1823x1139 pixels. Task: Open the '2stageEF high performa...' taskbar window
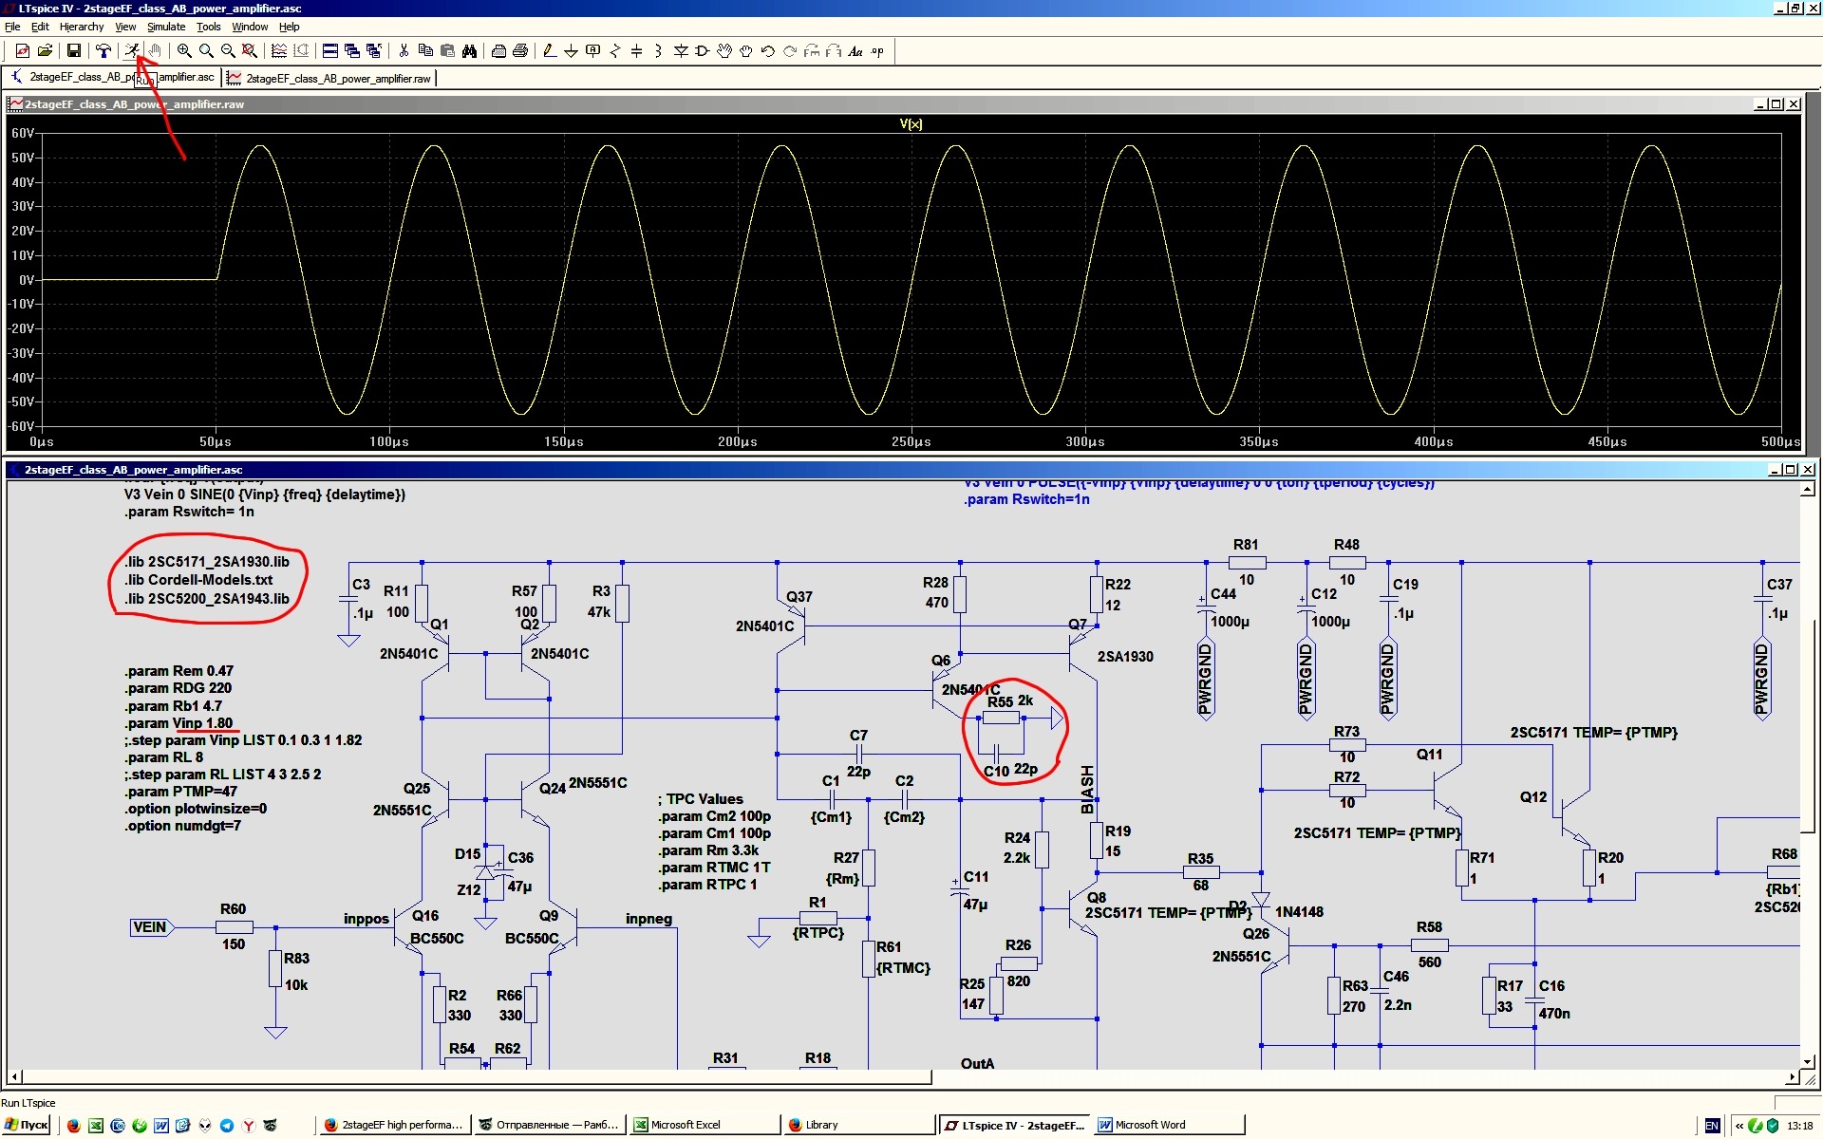tap(395, 1125)
